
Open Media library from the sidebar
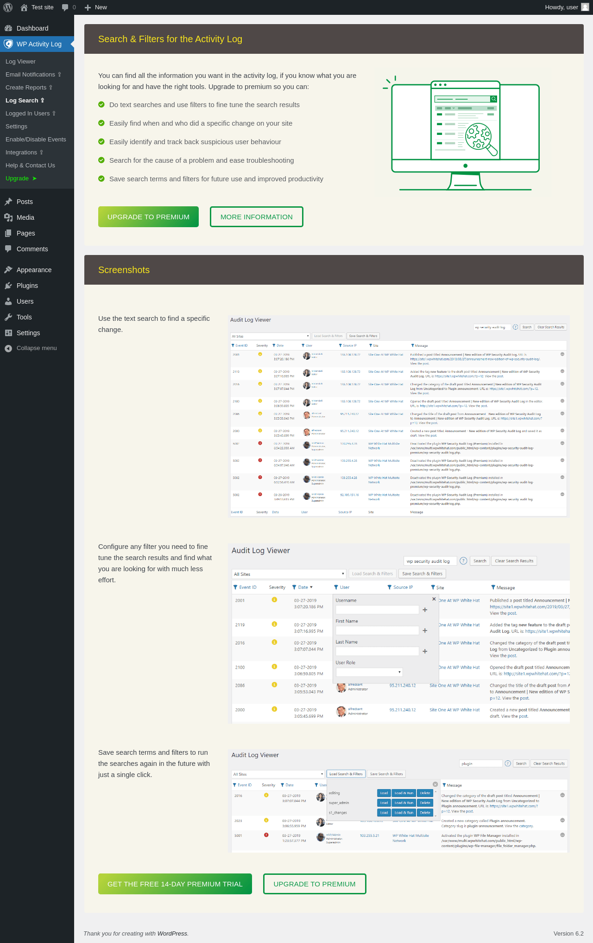[37, 217]
